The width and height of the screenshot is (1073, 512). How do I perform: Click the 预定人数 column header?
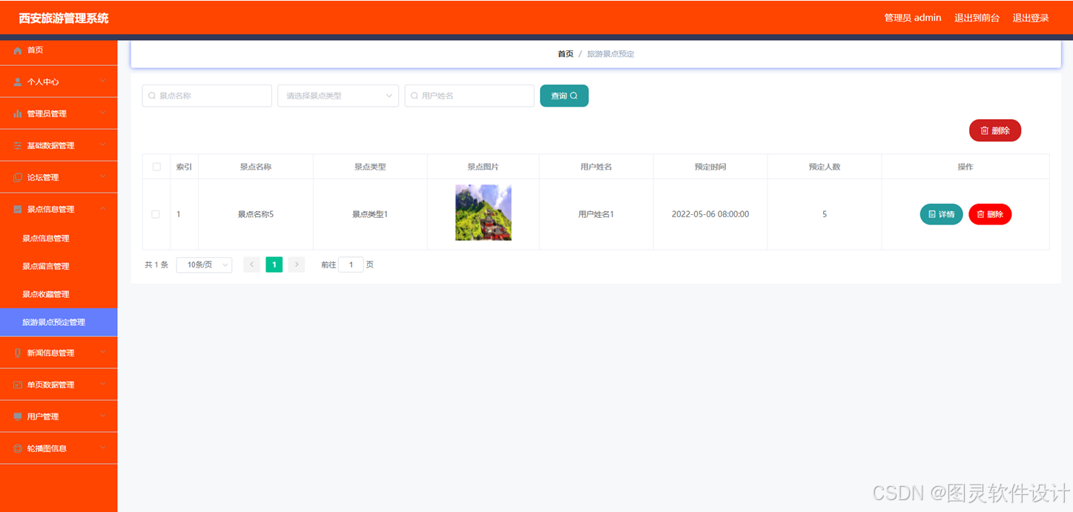click(825, 167)
